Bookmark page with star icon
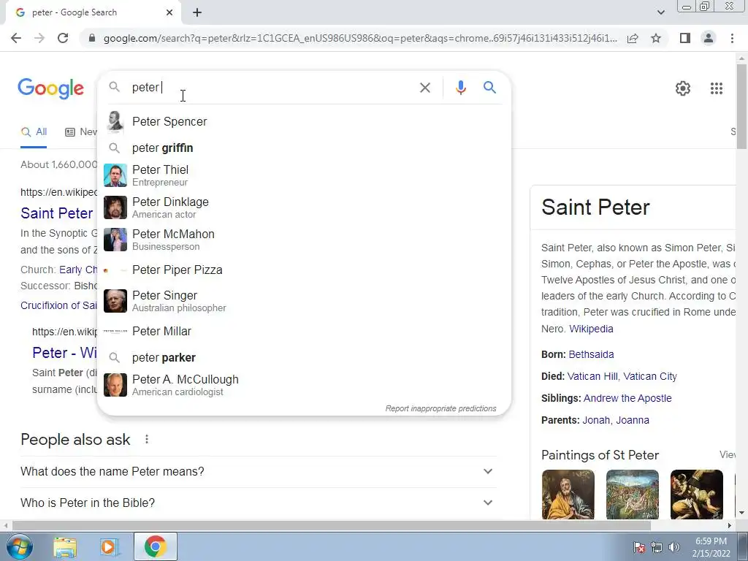Screen dimensions: 748x561 (x=656, y=38)
